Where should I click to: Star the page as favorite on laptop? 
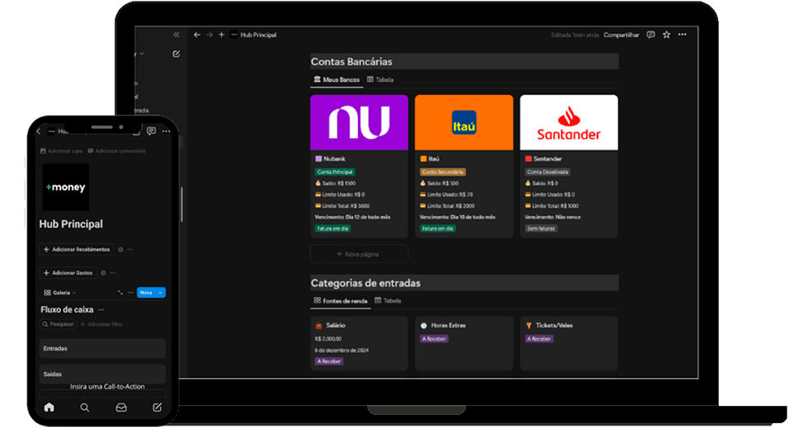pos(667,35)
